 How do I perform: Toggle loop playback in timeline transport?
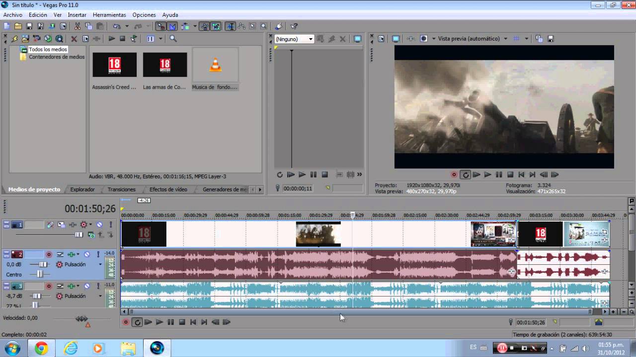point(137,322)
